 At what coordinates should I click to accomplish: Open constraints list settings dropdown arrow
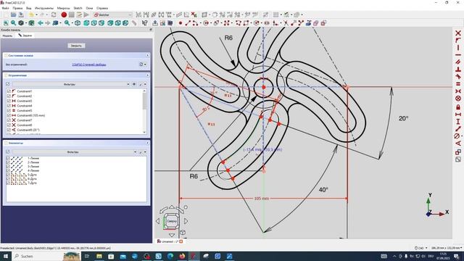pos(145,84)
